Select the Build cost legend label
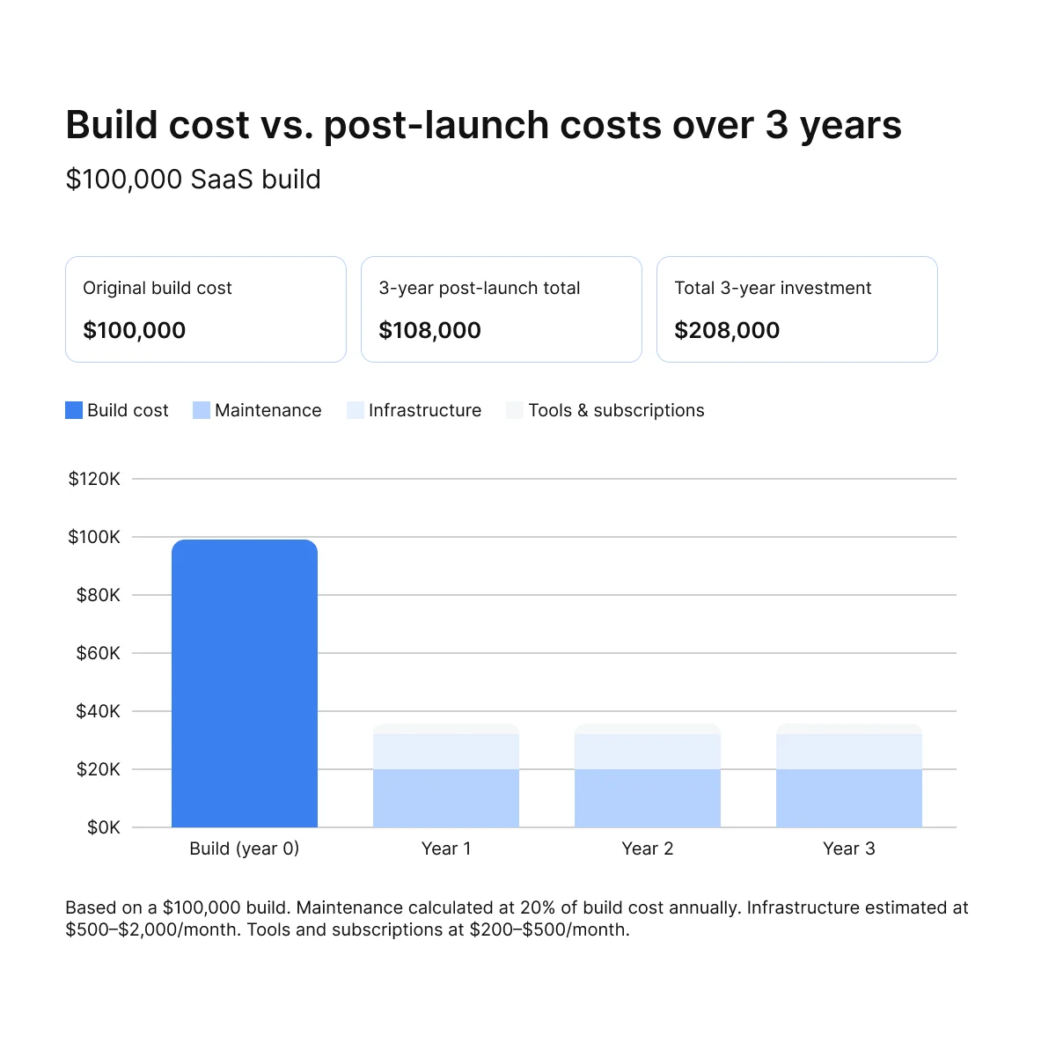Screen dimensions: 1056x1043 (x=128, y=410)
